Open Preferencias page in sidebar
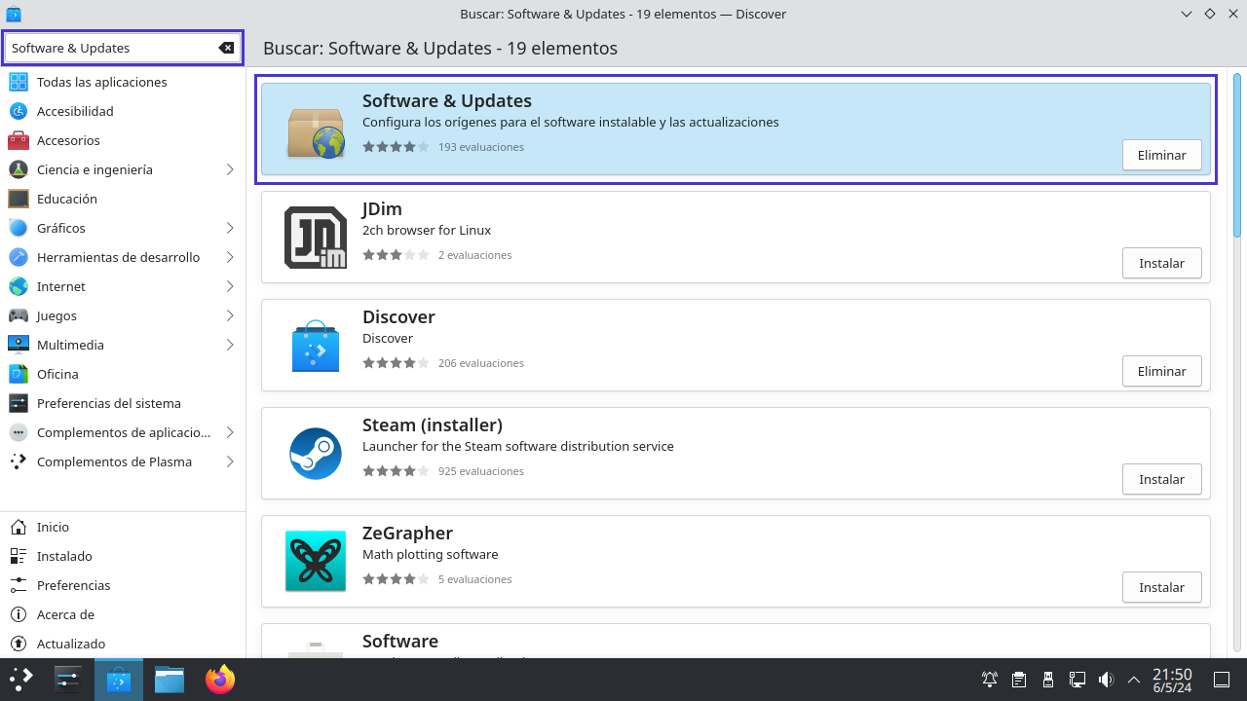The height and width of the screenshot is (701, 1247). pyautogui.click(x=123, y=585)
